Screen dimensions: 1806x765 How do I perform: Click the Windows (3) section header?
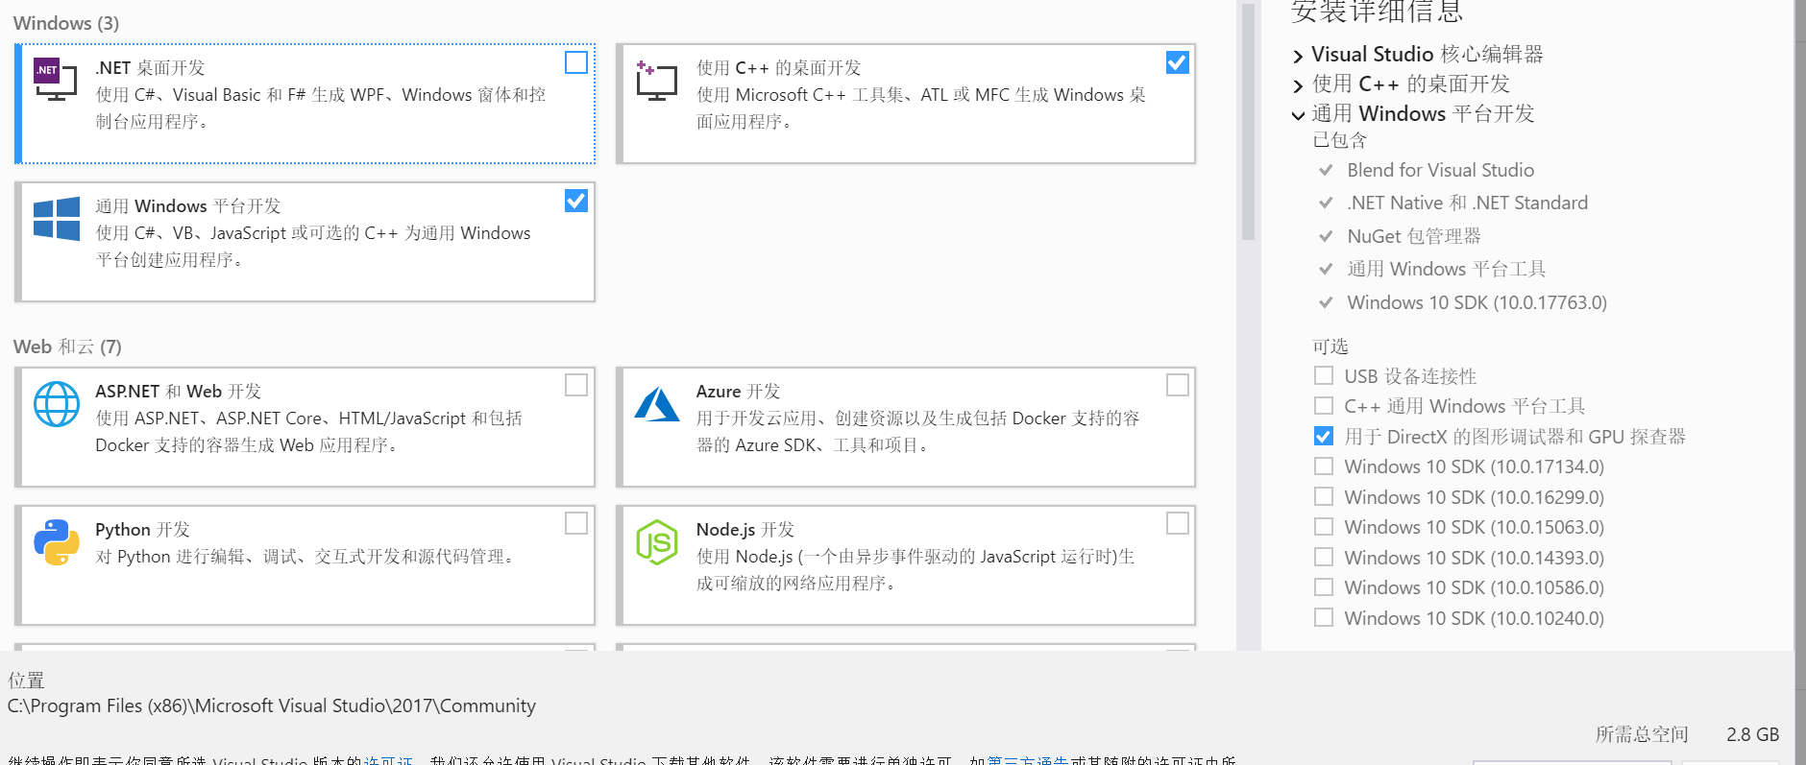pos(66,23)
